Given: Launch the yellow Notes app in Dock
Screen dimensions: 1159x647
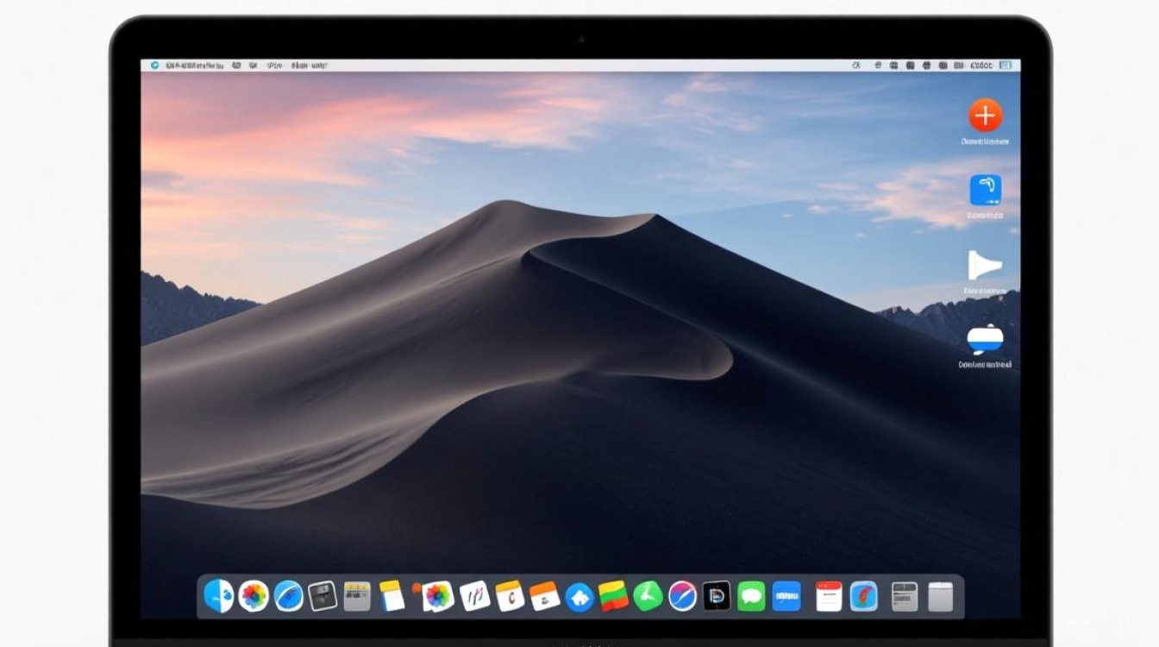Looking at the screenshot, I should 392,596.
